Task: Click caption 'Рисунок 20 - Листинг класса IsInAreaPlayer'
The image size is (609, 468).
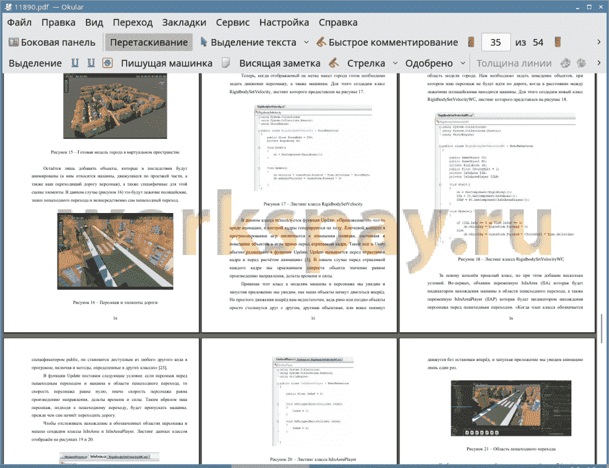Action: [x=313, y=459]
